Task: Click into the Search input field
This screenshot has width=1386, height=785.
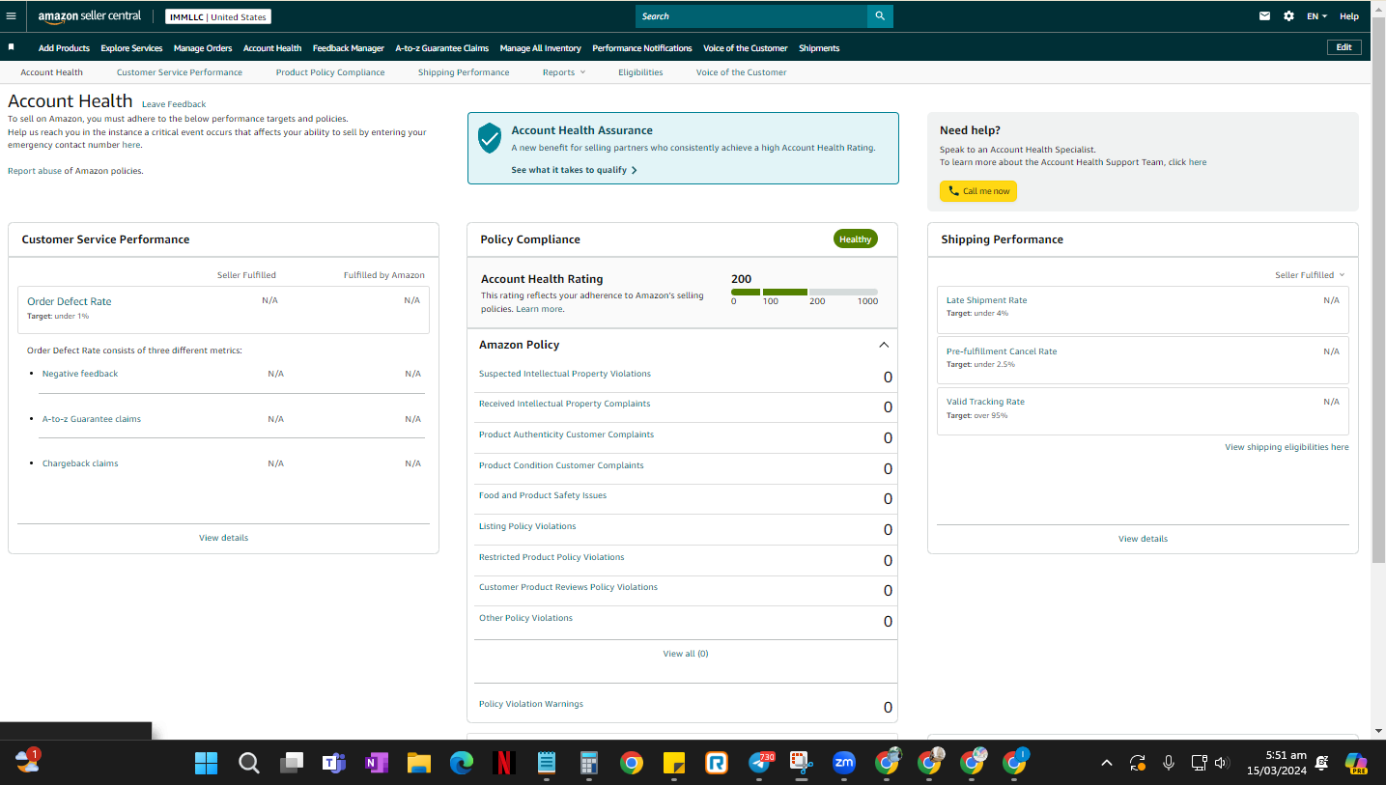Action: pyautogui.click(x=751, y=16)
